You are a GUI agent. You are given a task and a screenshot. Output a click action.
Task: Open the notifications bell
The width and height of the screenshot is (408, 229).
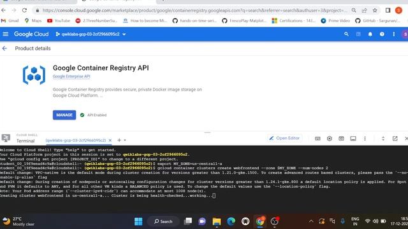[x=370, y=34]
